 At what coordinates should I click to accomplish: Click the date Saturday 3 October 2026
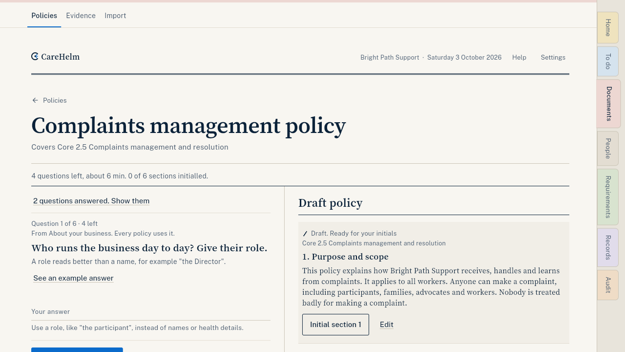(x=464, y=57)
